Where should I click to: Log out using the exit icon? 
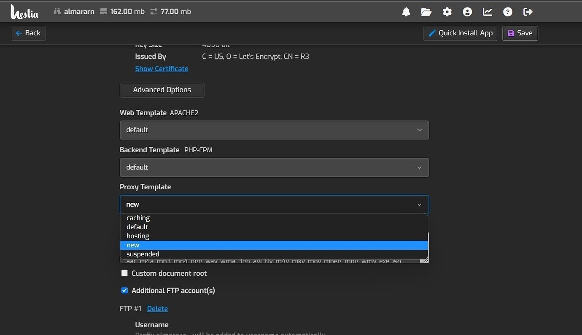(528, 11)
